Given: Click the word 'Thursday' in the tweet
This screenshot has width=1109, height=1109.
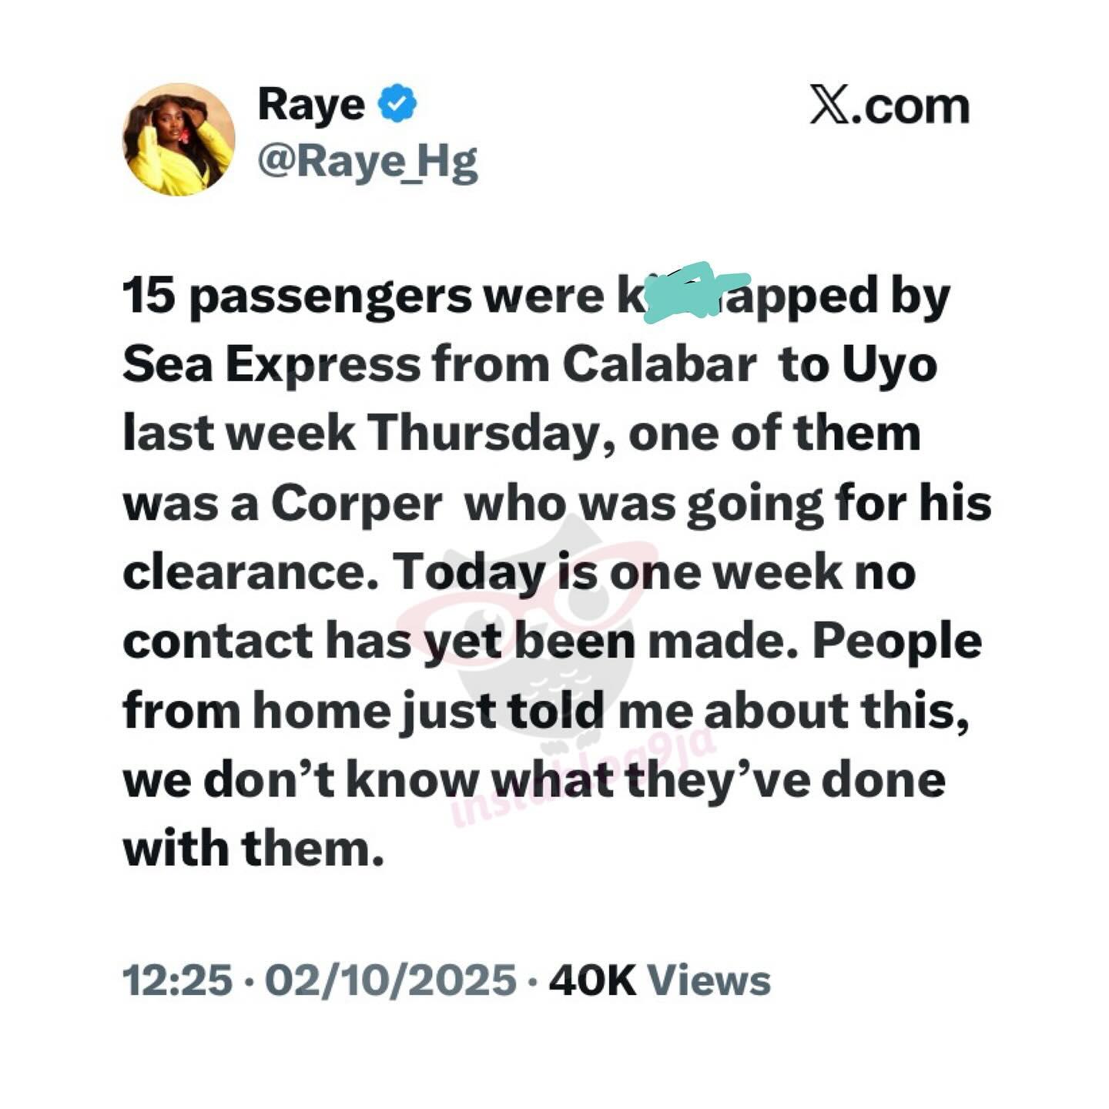Looking at the screenshot, I should tap(484, 434).
